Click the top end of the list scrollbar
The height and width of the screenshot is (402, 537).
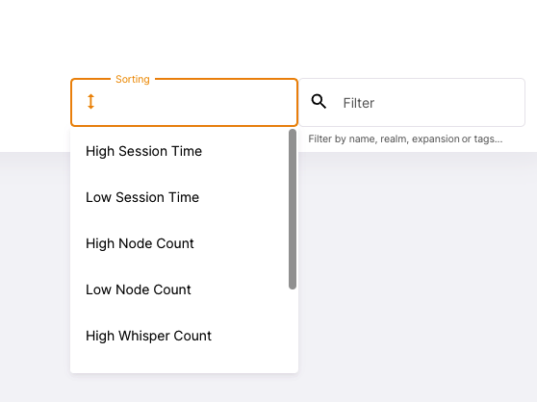pos(293,133)
